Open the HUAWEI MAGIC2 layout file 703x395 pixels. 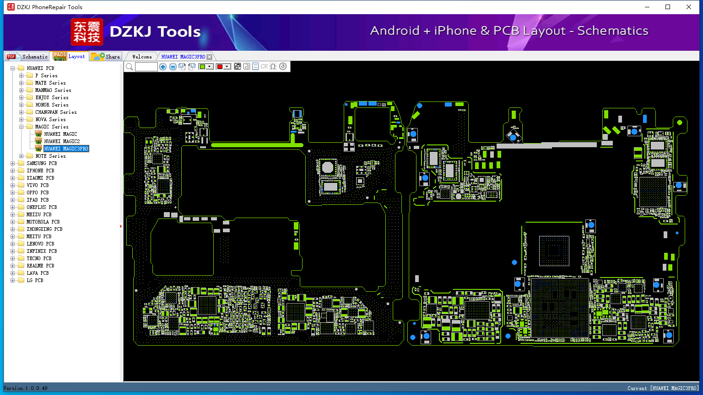[62, 141]
